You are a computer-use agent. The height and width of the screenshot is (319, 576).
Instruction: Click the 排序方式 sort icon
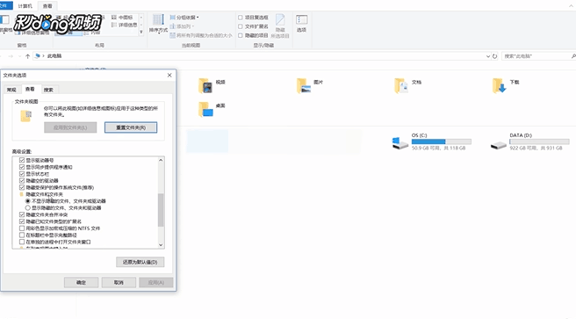(x=158, y=24)
